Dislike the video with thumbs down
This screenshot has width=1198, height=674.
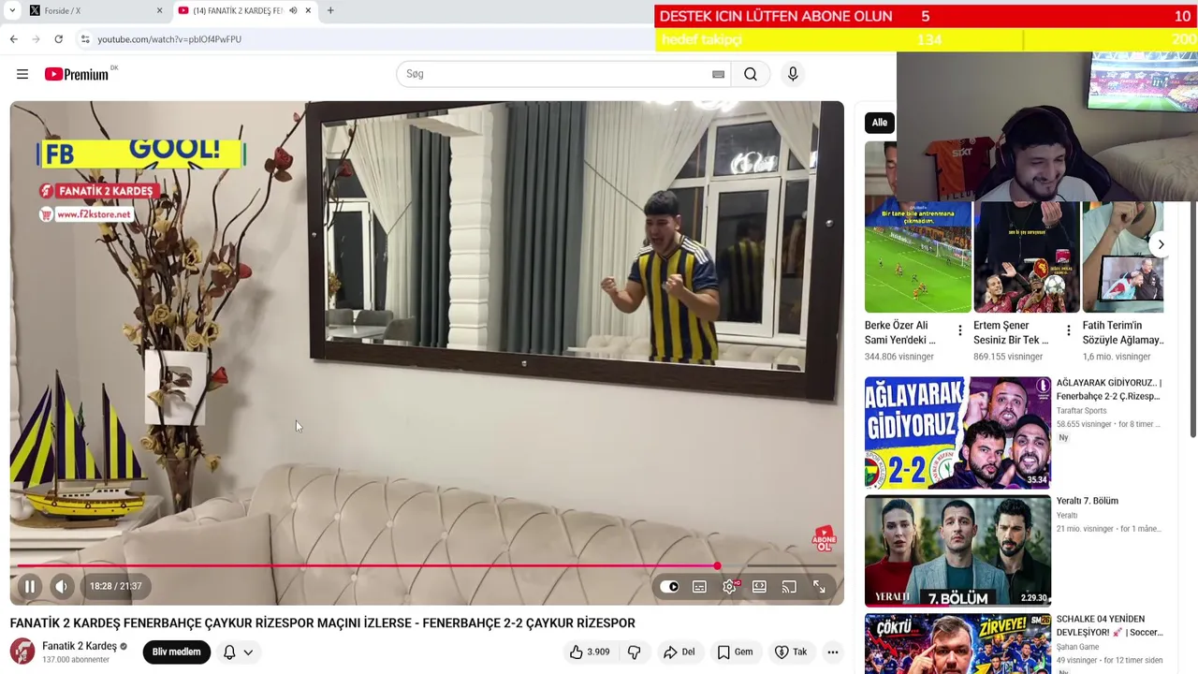(634, 652)
